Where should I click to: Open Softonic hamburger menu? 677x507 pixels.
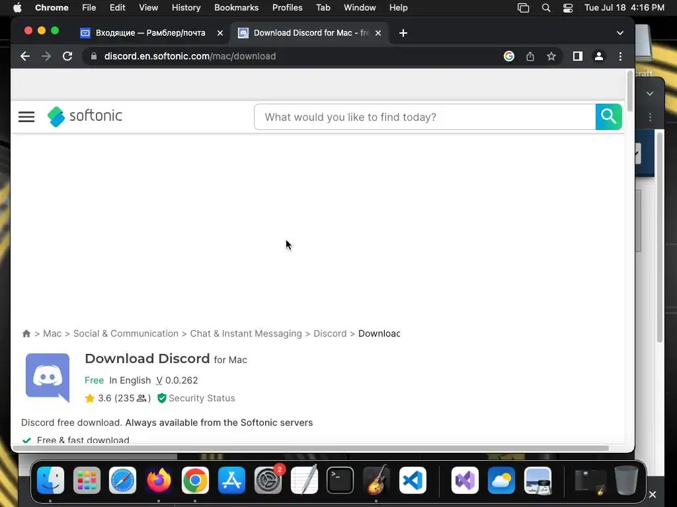coord(26,117)
